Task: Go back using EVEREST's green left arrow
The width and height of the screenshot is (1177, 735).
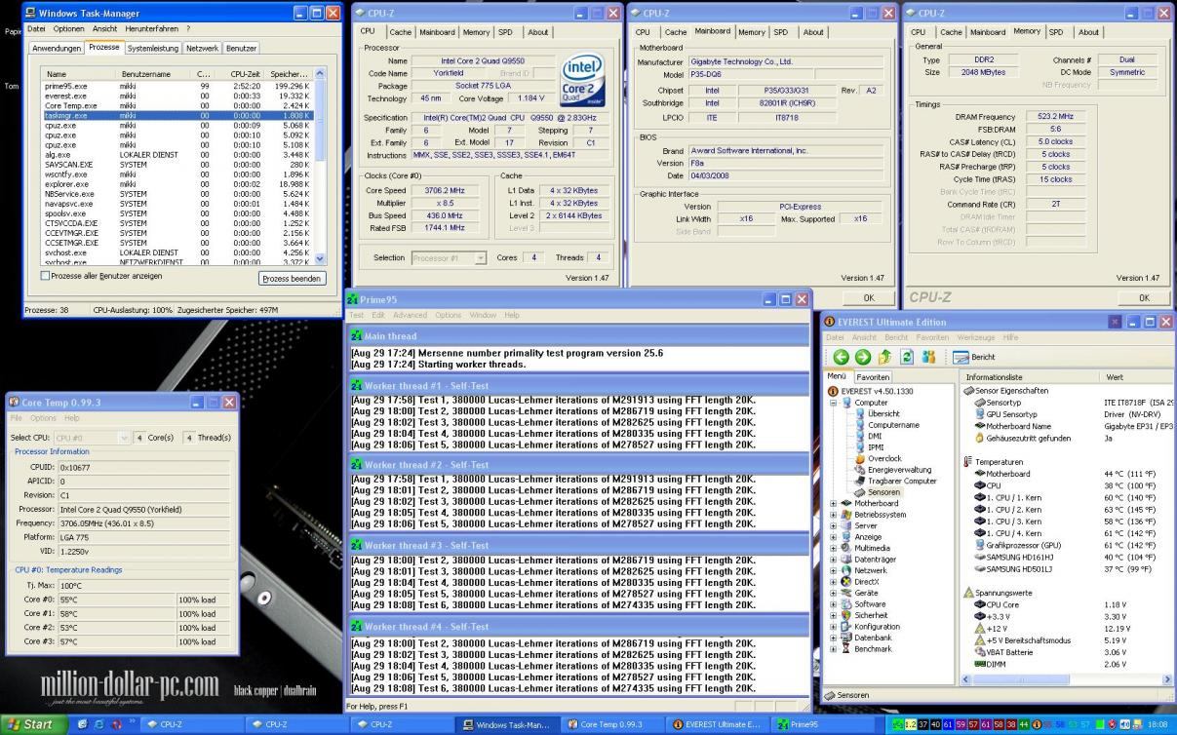Action: click(x=840, y=358)
